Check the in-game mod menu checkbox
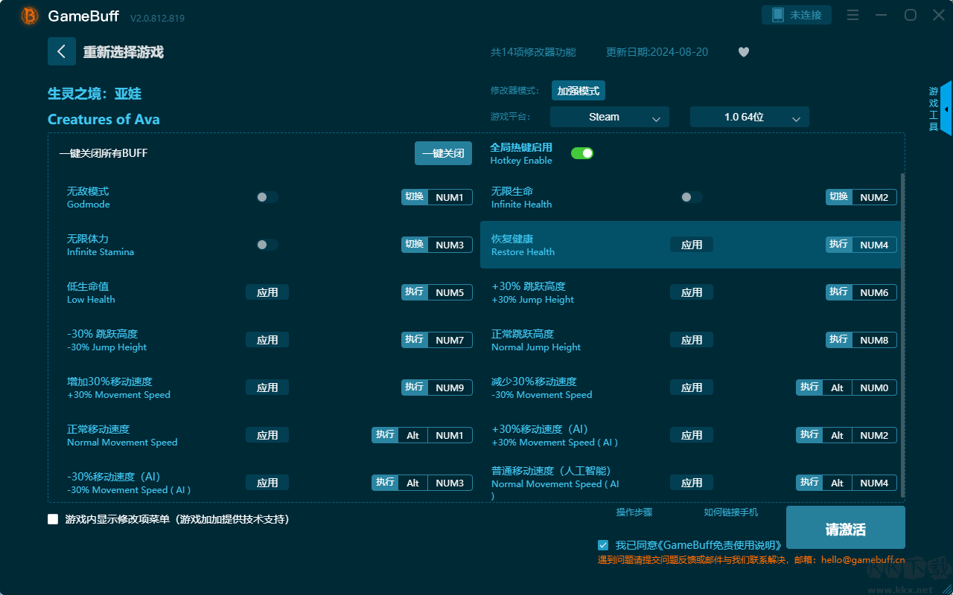953x595 pixels. point(53,519)
